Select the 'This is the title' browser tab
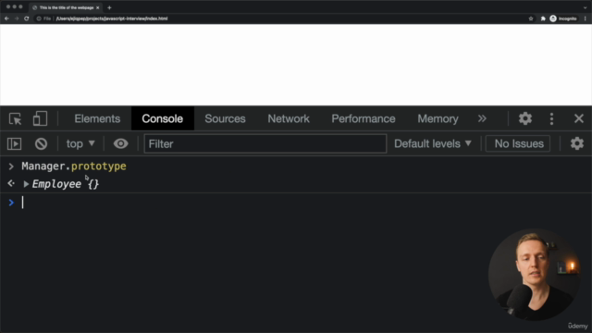 pos(66,7)
